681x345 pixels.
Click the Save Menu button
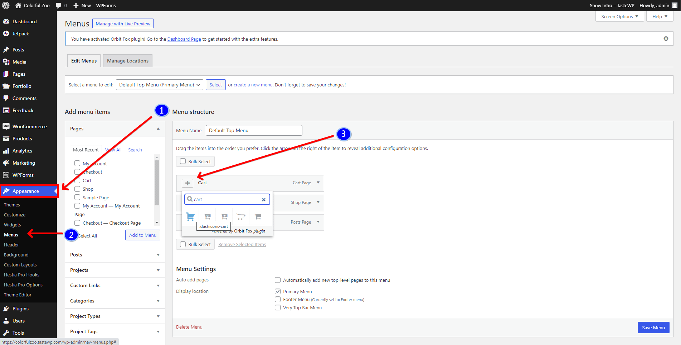tap(653, 327)
